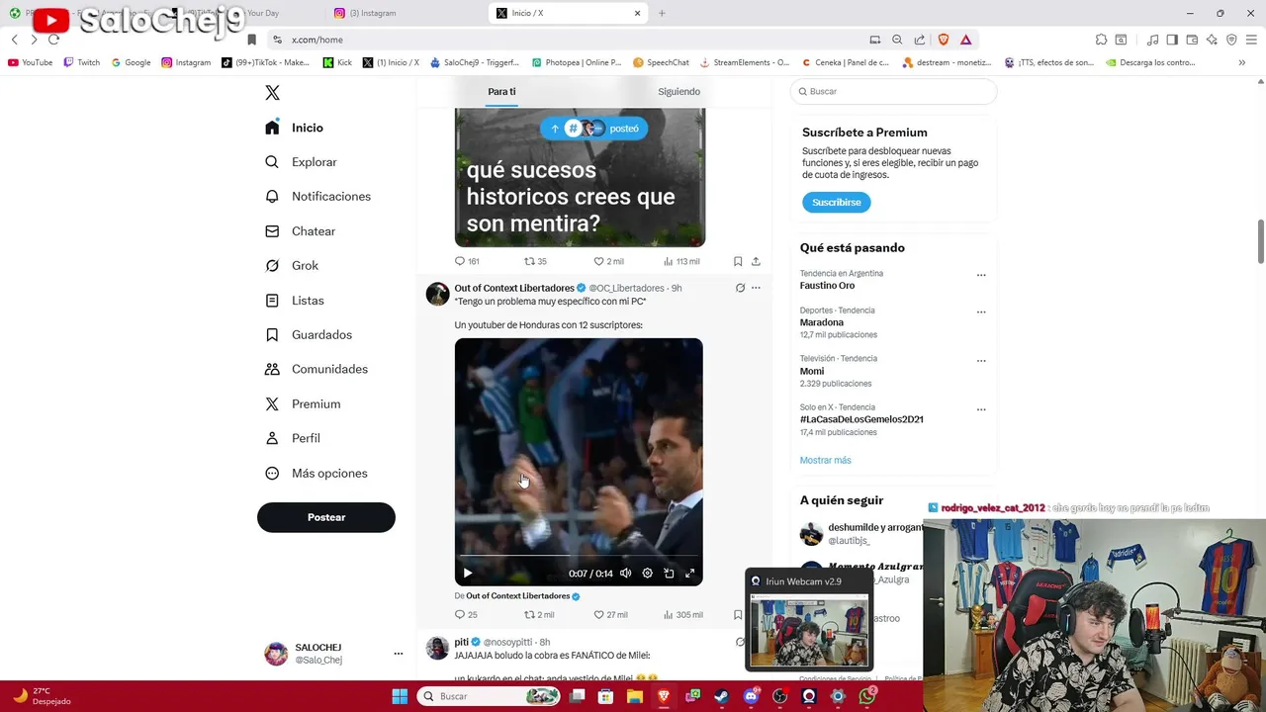Click the Postear button

tap(326, 517)
